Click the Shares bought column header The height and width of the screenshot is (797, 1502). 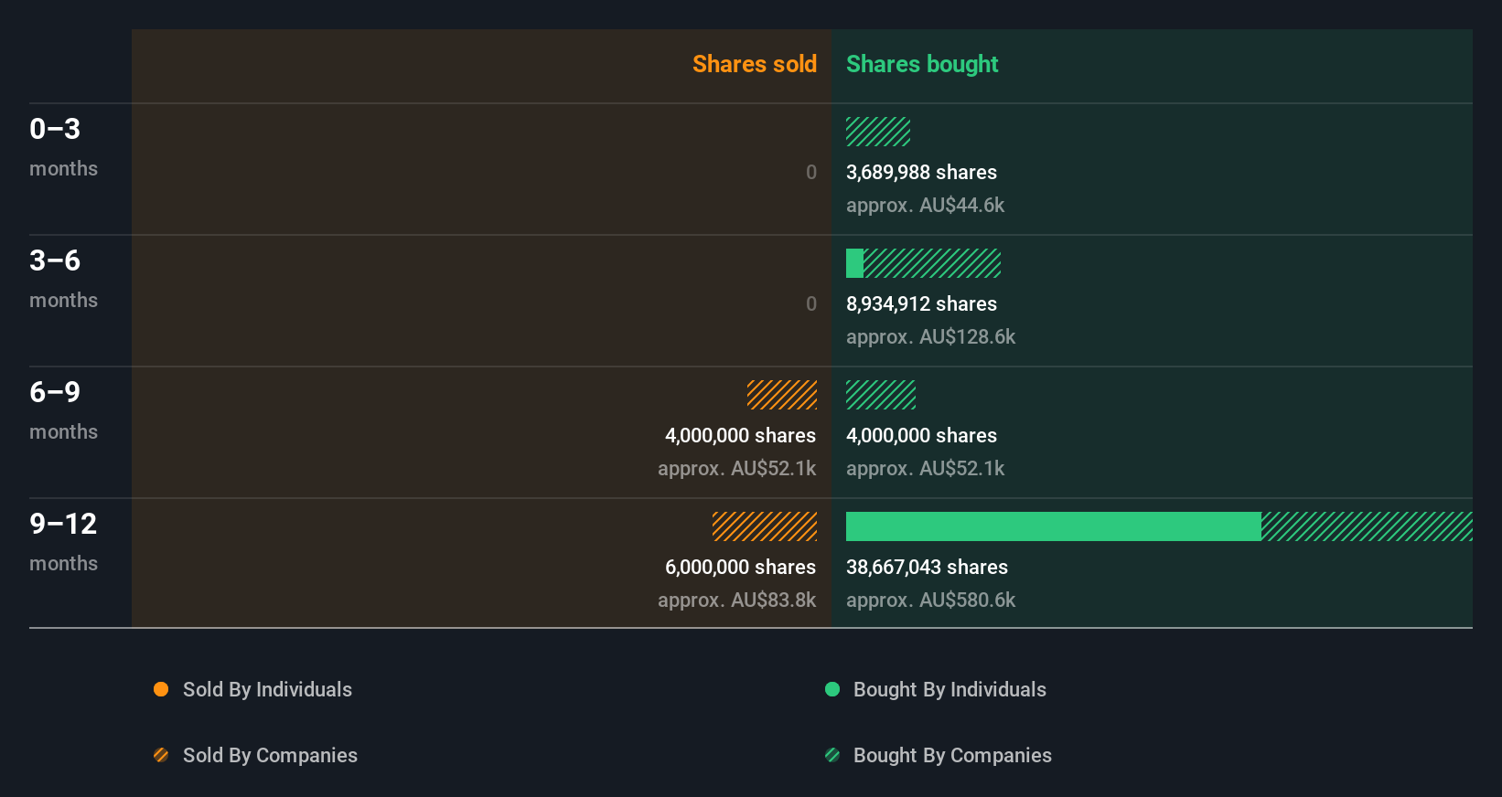(x=922, y=64)
